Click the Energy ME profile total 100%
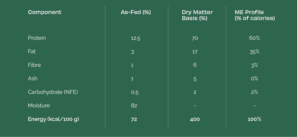The height and width of the screenshot is (137, 297). click(x=255, y=119)
